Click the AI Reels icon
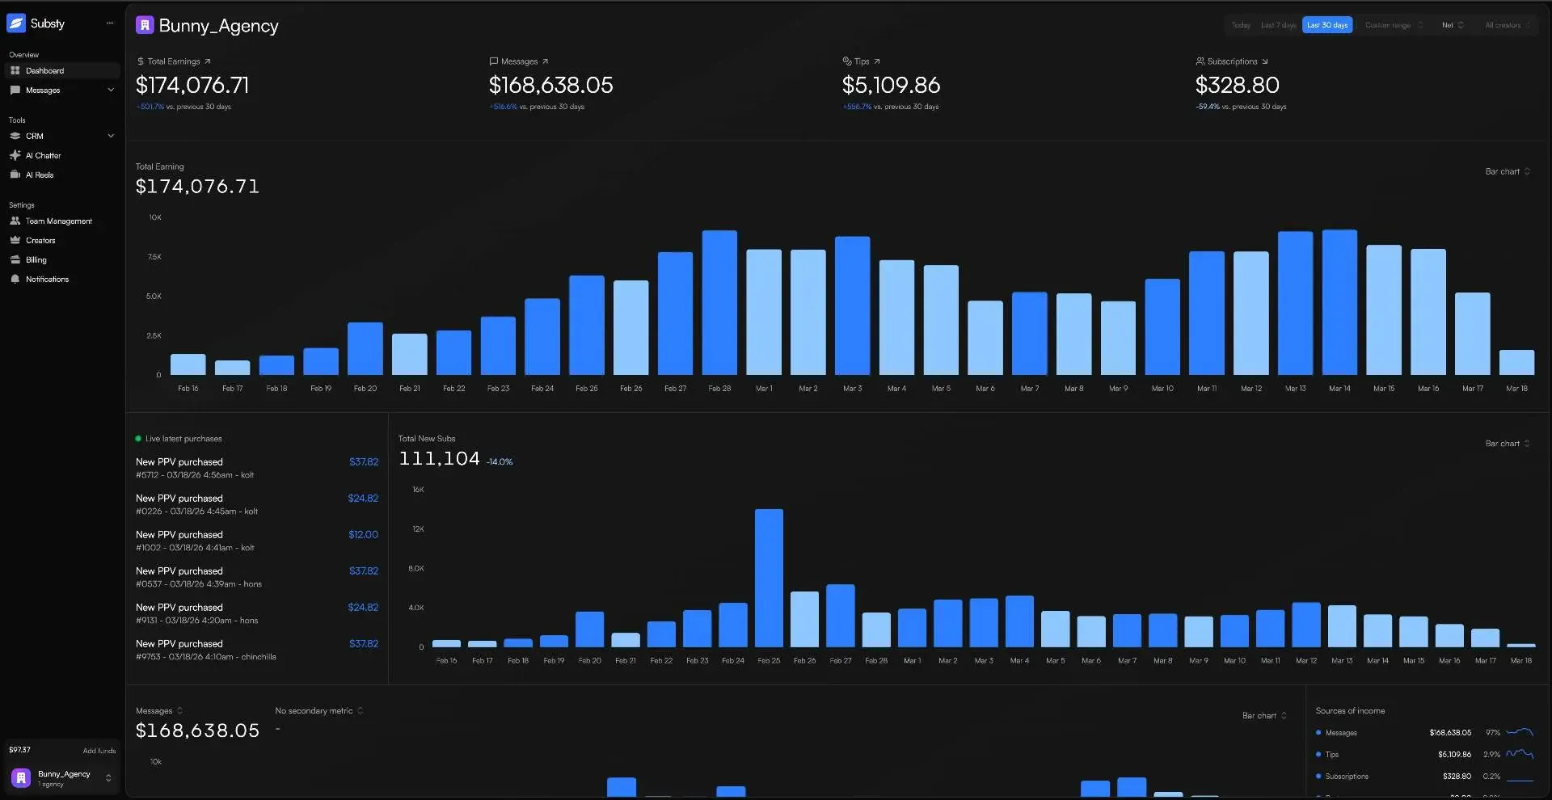Viewport: 1552px width, 800px height. (x=15, y=175)
